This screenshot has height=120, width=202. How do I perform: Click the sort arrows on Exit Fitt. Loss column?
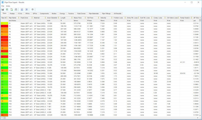[152, 18]
